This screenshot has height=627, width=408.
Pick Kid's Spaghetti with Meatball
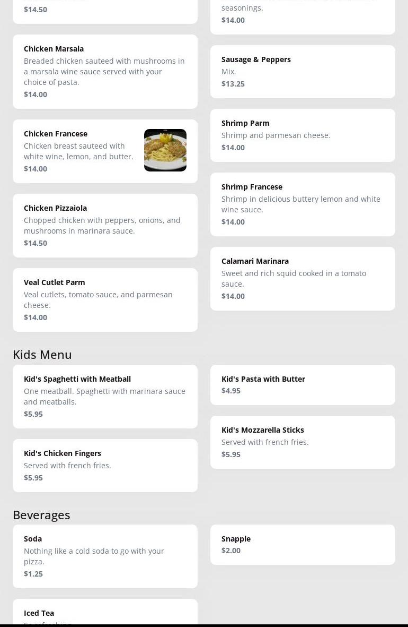tap(105, 397)
